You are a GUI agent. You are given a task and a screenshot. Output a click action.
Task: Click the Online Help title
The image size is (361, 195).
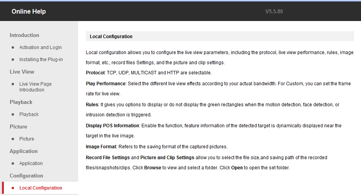coord(29,12)
